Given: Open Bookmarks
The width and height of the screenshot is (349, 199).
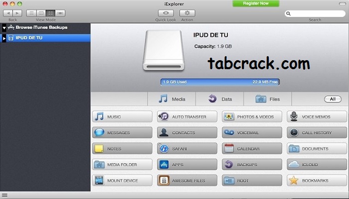Looking at the screenshot, I should (317, 180).
